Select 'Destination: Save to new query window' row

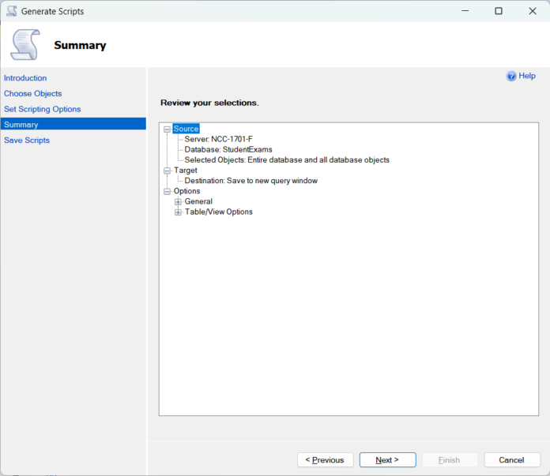[x=251, y=181]
